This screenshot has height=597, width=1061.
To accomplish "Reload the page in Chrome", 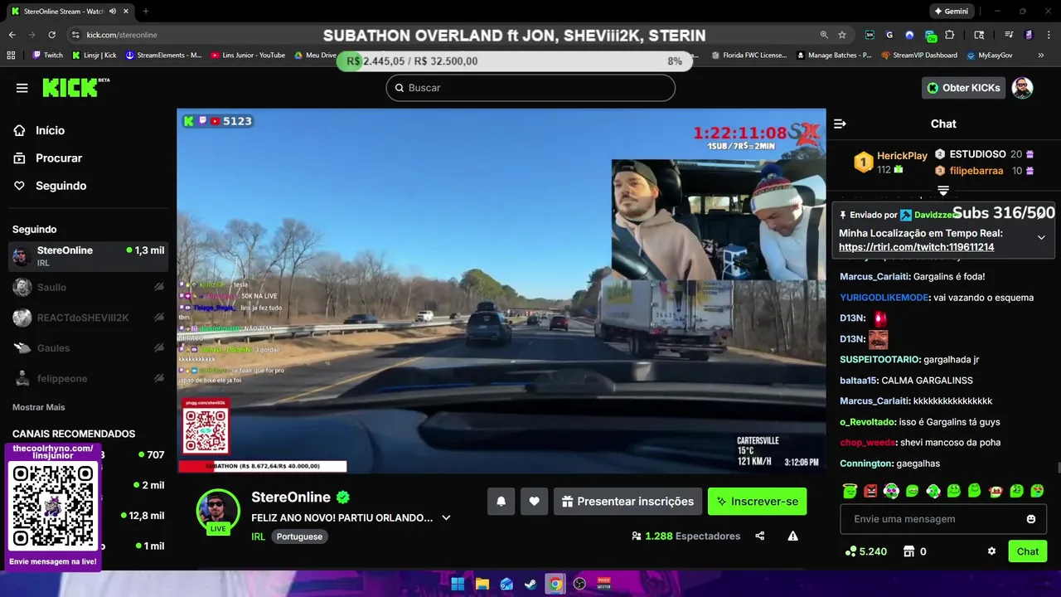I will [x=51, y=35].
